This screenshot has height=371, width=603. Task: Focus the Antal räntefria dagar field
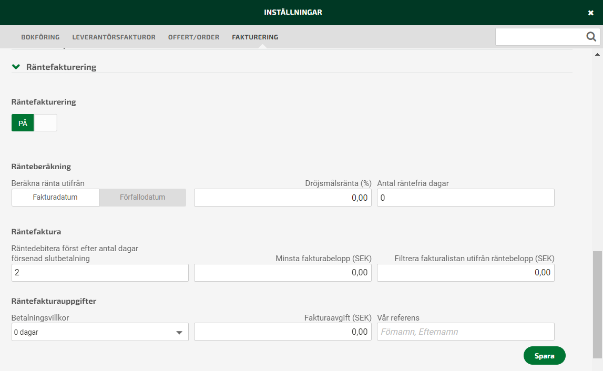click(x=465, y=198)
